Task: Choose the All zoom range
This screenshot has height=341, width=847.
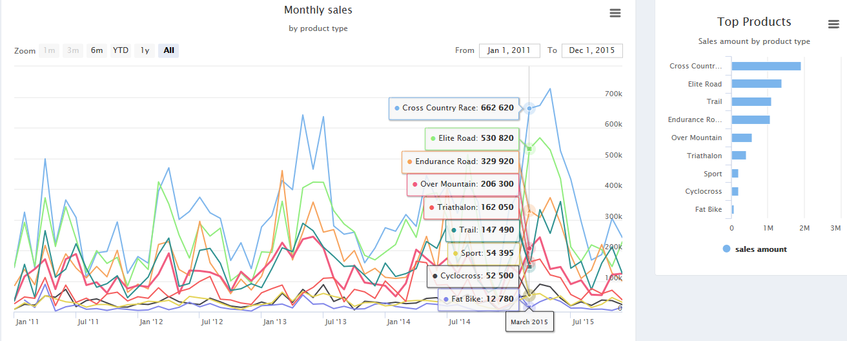Action: point(168,50)
